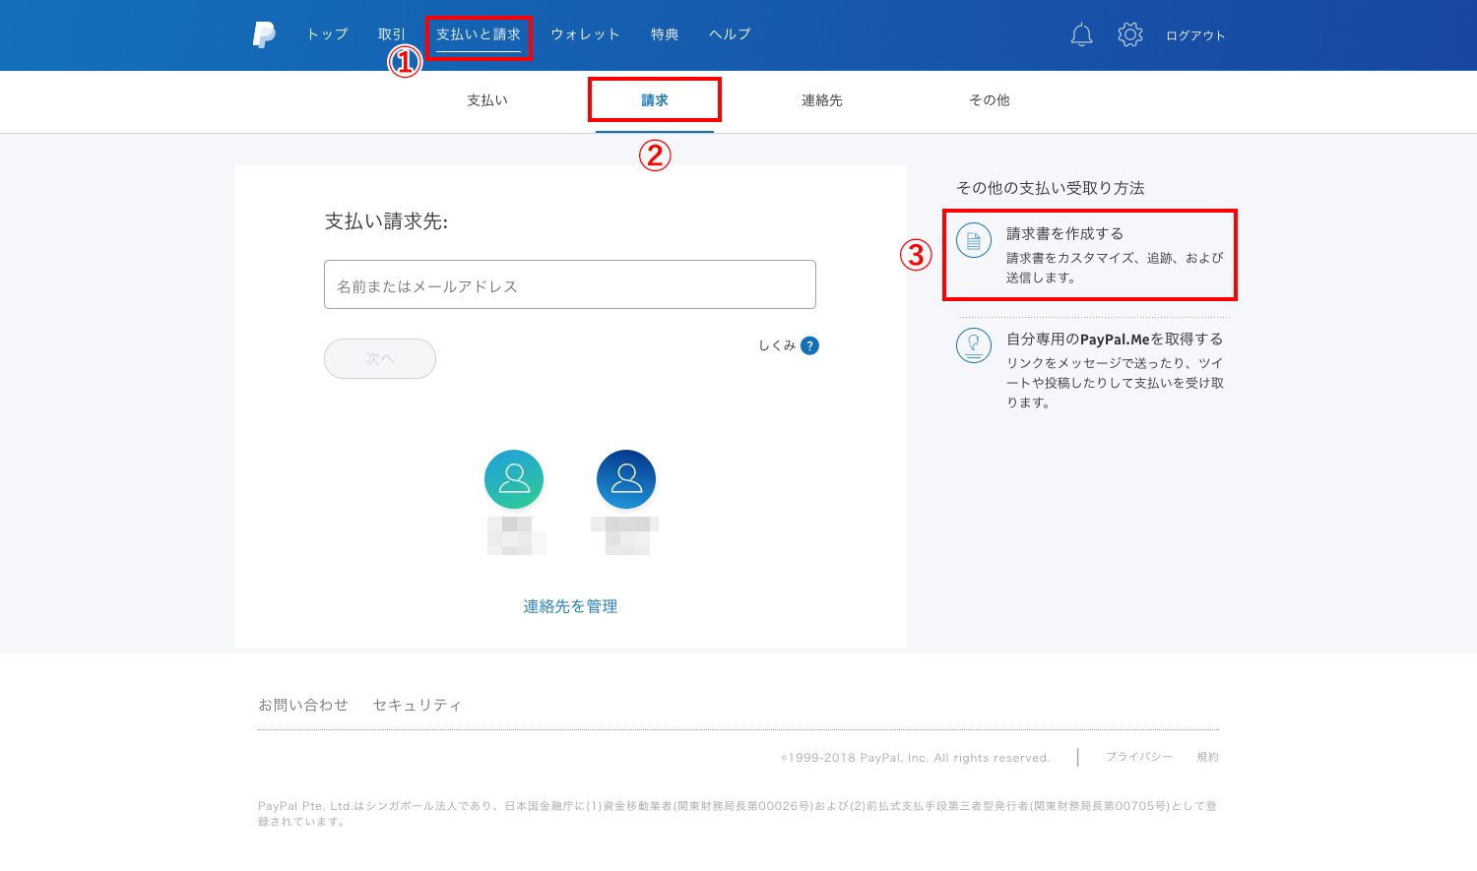Open the 特典 menu item
This screenshot has width=1477, height=871.
665,34
